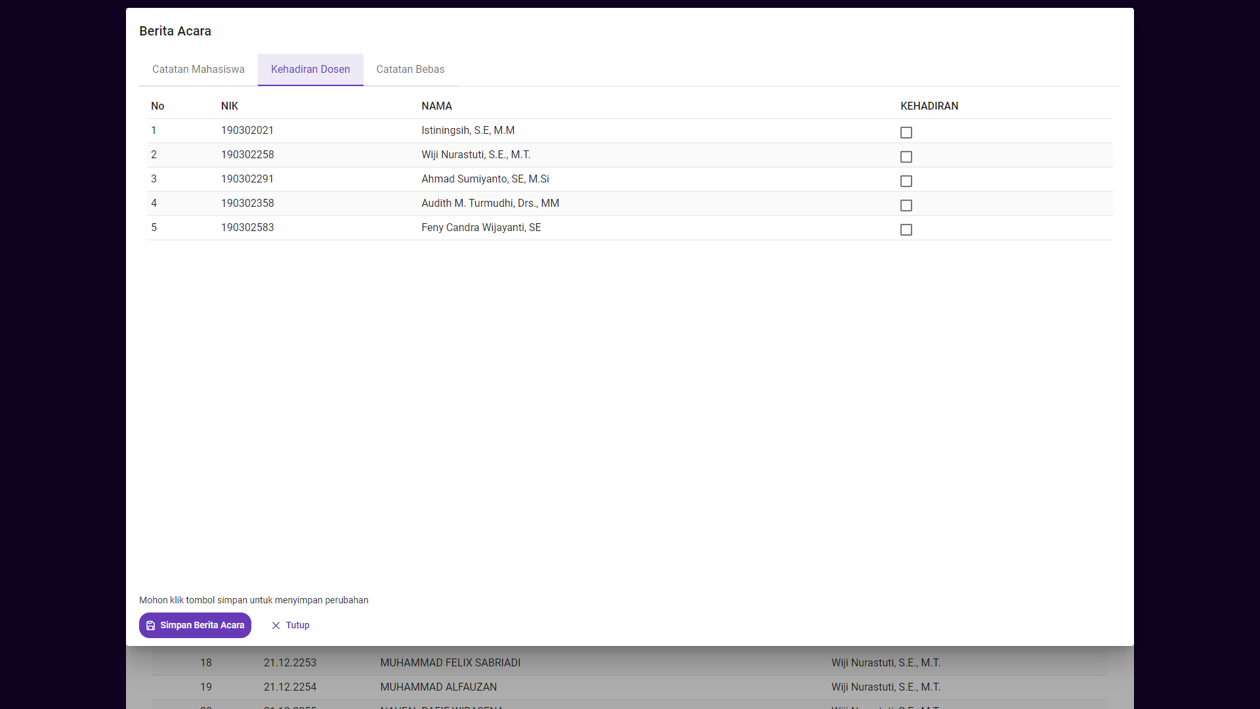Select the Kehadiran Dosen tab
This screenshot has width=1260, height=709.
310,70
